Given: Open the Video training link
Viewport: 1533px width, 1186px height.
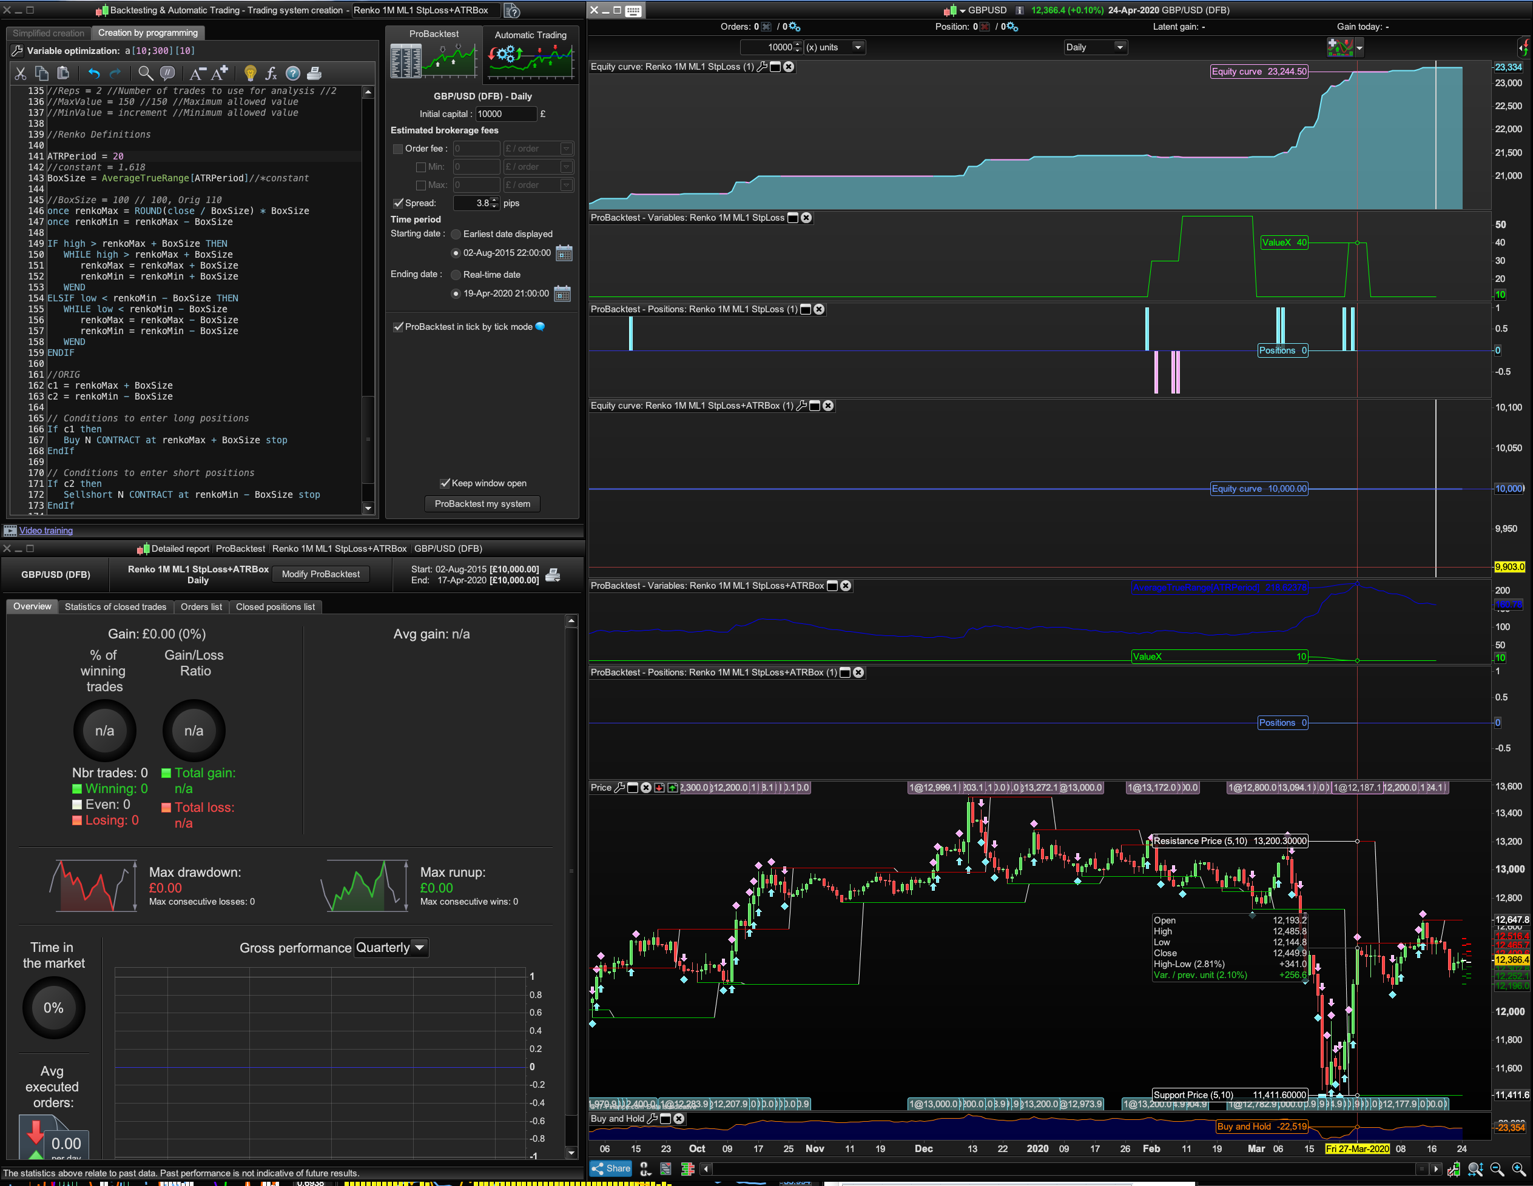Looking at the screenshot, I should coord(45,530).
